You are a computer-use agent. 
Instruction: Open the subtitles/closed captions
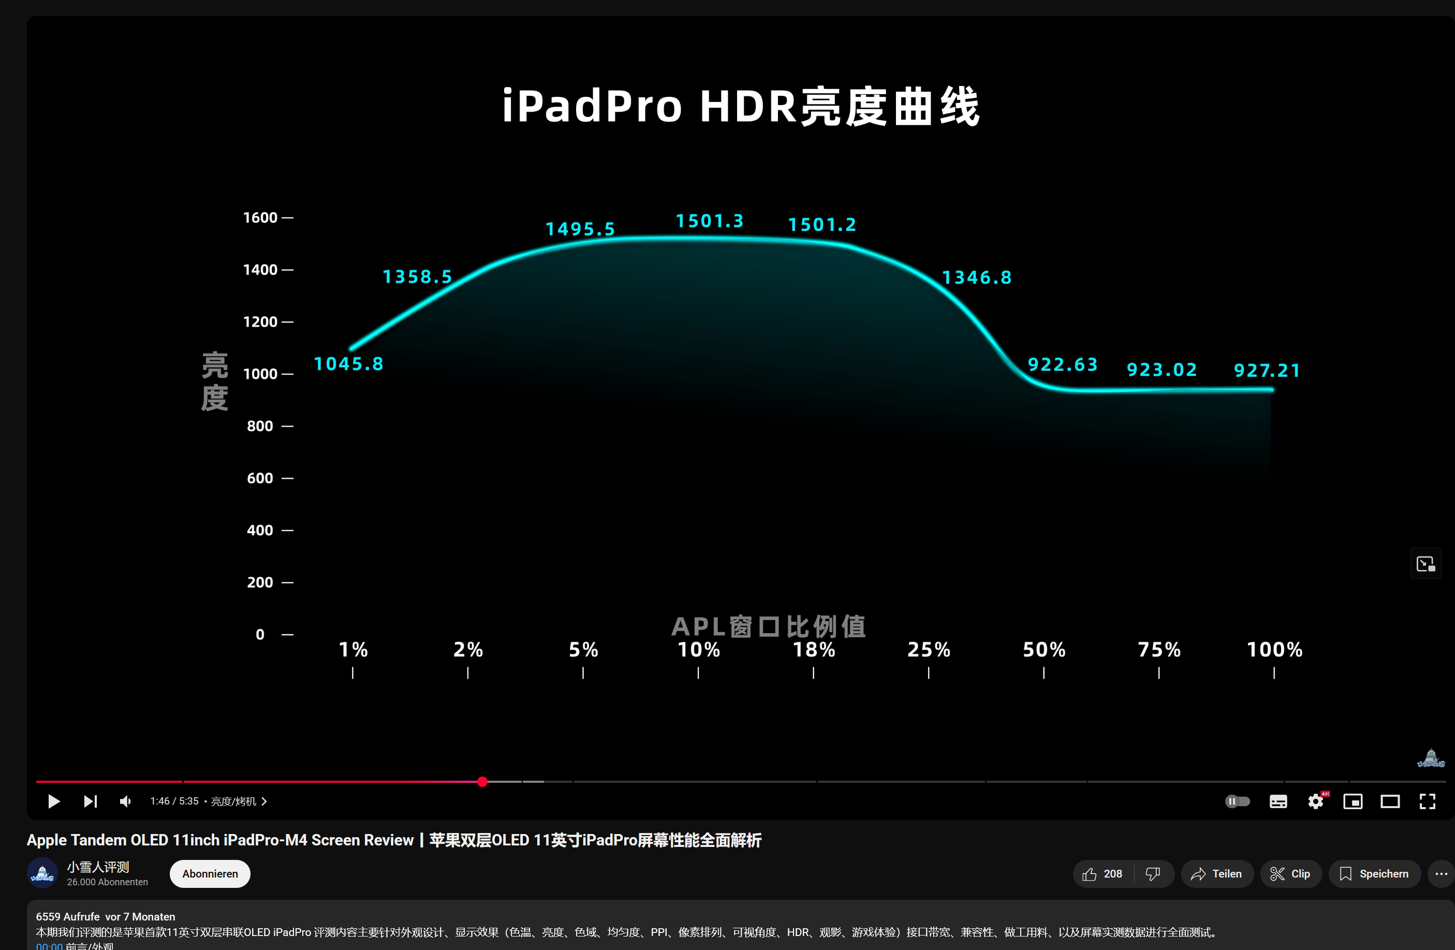1277,801
